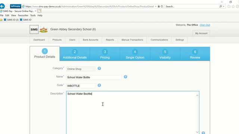Open the View menu
Viewport: 239px width, 134px height.
pyautogui.click(x=13, y=15)
